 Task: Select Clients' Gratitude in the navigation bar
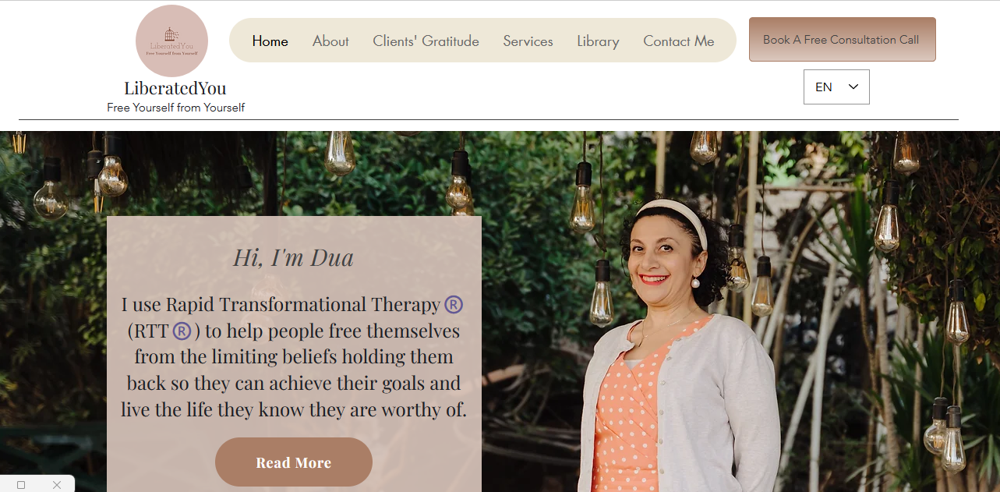[426, 41]
